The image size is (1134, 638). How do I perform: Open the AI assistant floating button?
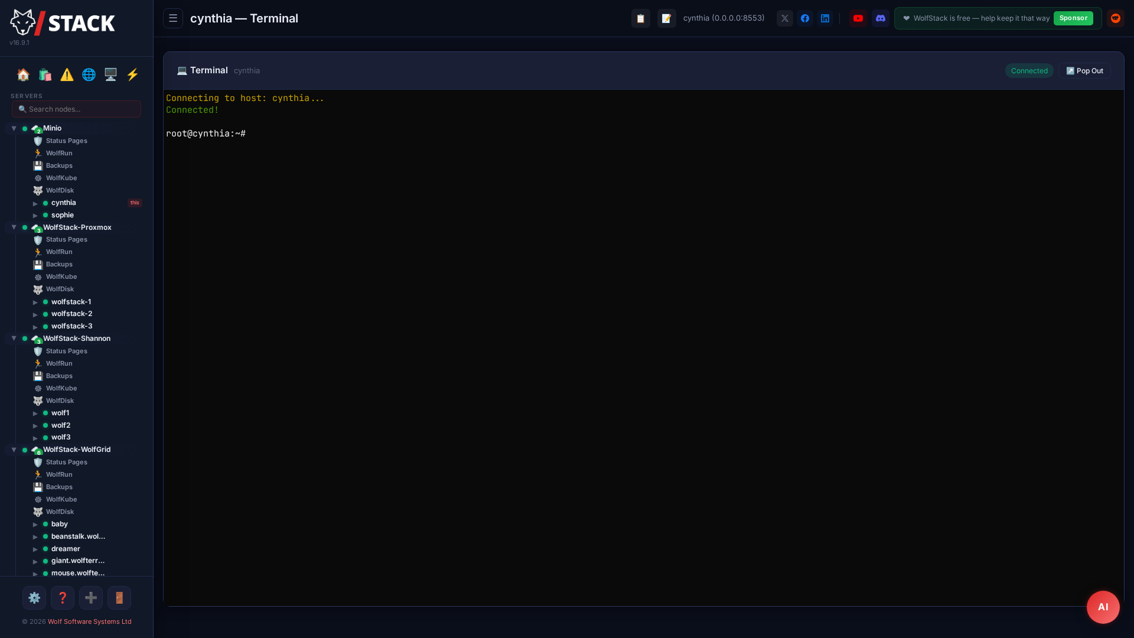pyautogui.click(x=1103, y=607)
